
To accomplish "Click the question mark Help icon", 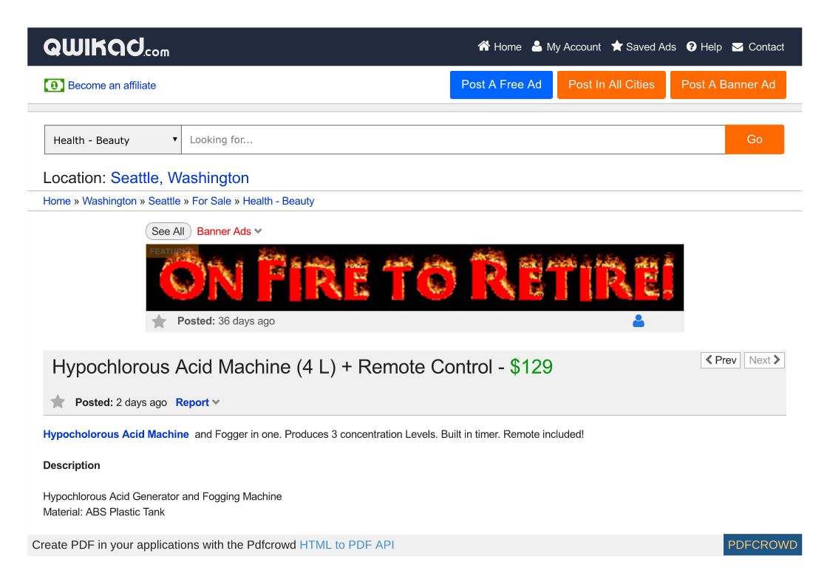I will (692, 47).
